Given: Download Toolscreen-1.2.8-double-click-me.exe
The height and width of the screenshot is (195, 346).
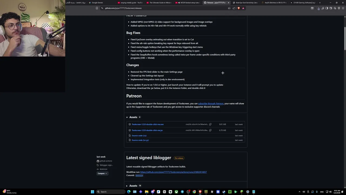Looking at the screenshot, I should (148, 124).
